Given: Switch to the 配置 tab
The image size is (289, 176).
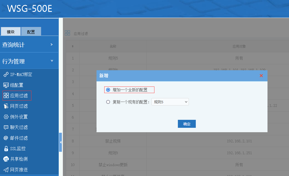Looking at the screenshot, I should [31, 32].
